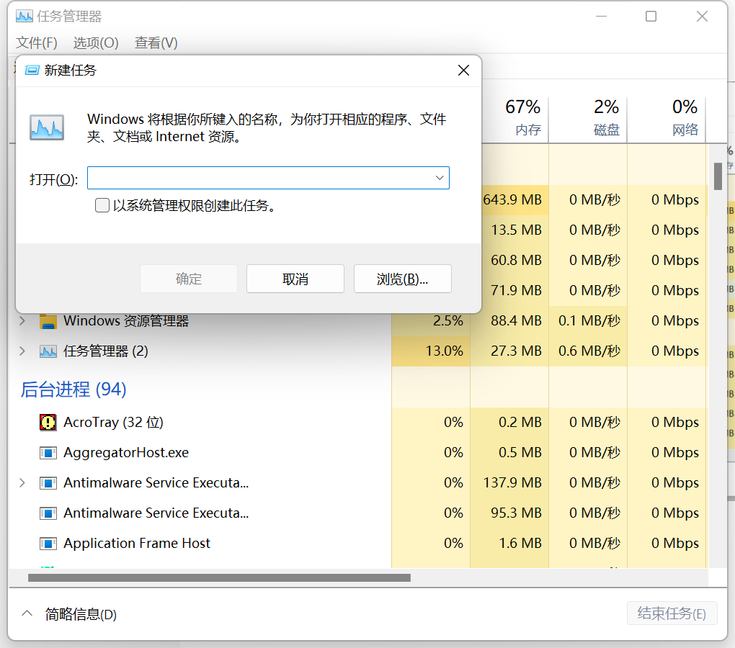Click the 60.8 MB memory cell
This screenshot has width=735, height=648.
(x=516, y=261)
